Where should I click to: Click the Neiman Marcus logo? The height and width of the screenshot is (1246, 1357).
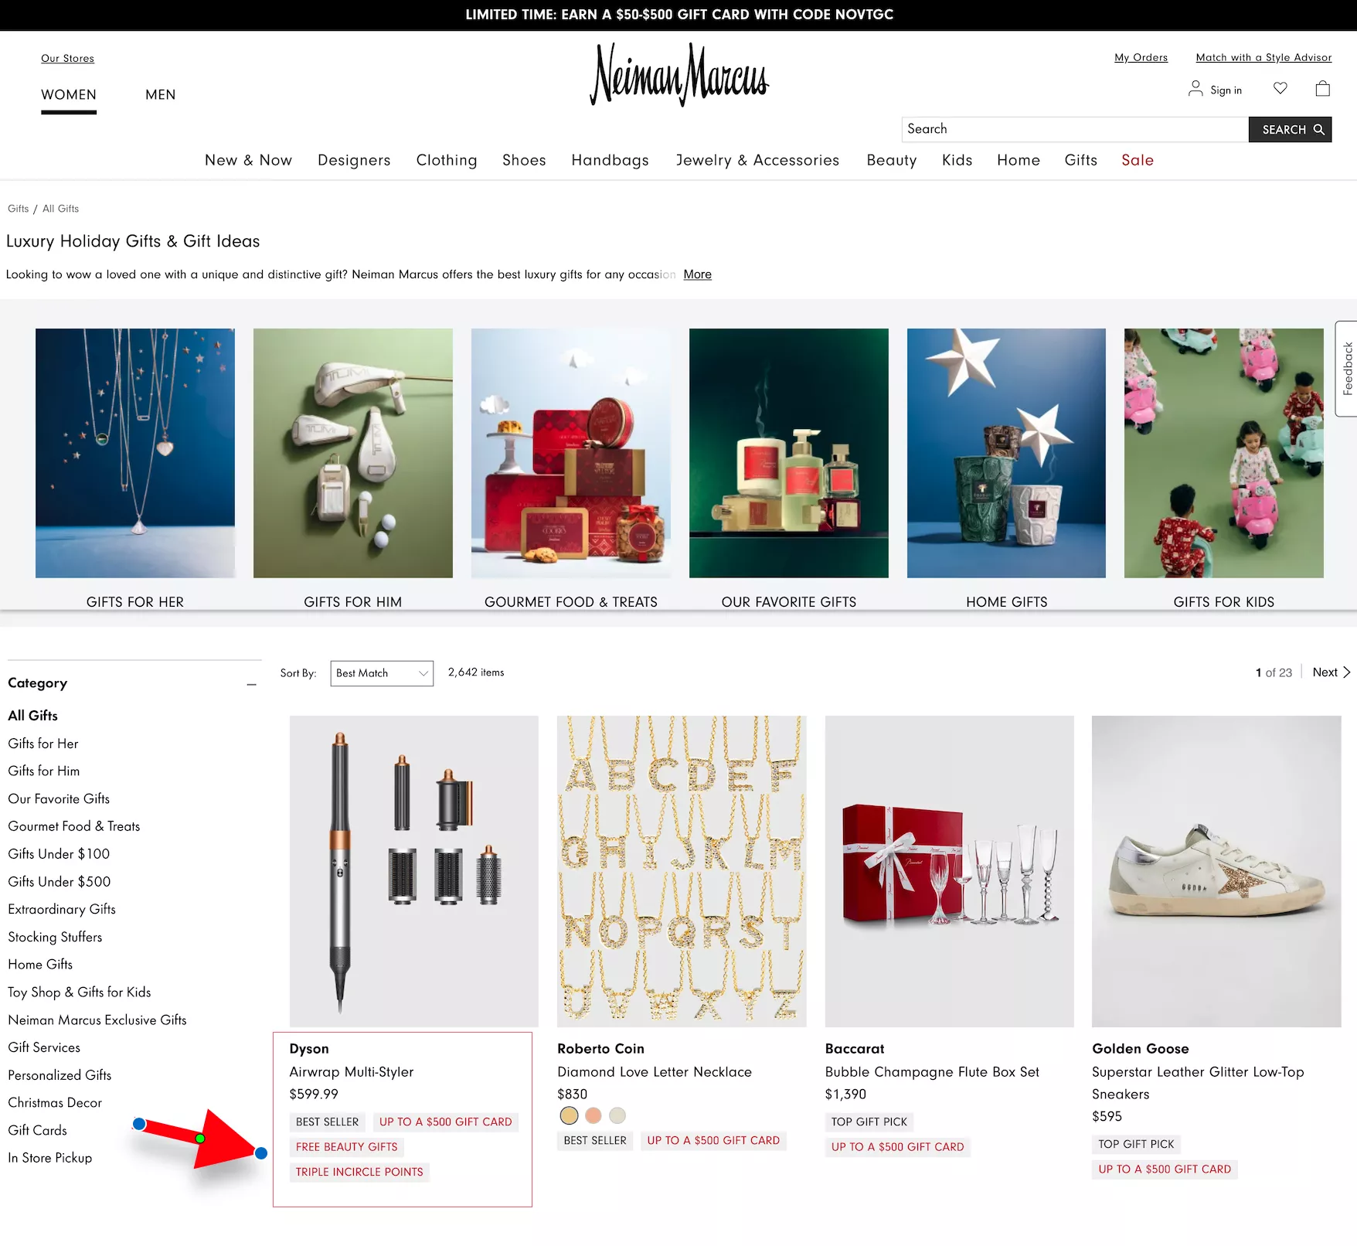pyautogui.click(x=679, y=75)
